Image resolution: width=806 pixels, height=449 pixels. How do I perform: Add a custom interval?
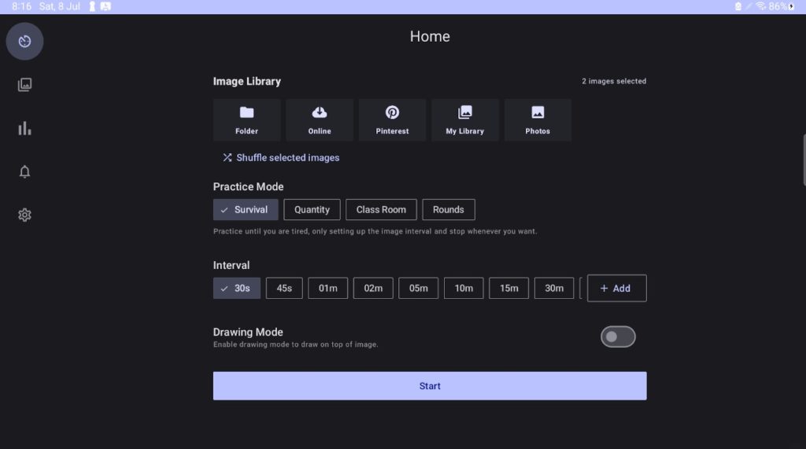pyautogui.click(x=616, y=289)
